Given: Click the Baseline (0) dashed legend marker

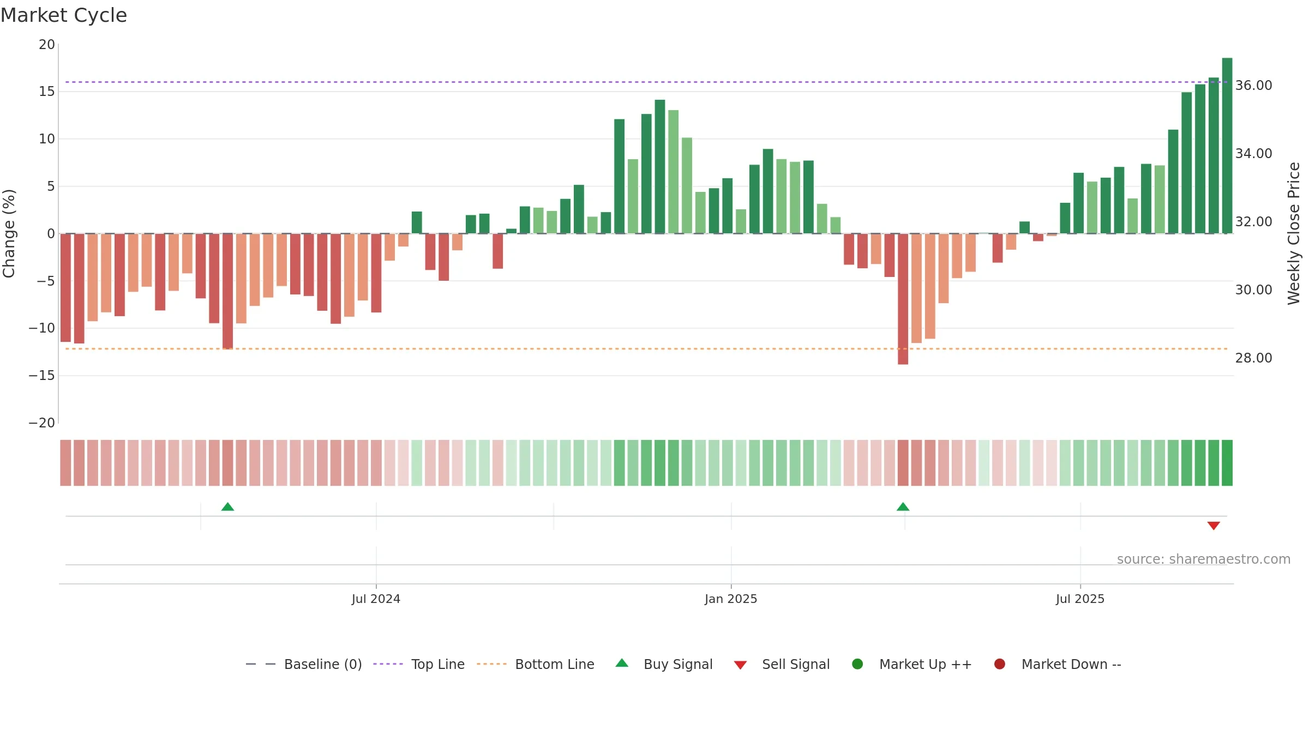Looking at the screenshot, I should click(x=261, y=664).
